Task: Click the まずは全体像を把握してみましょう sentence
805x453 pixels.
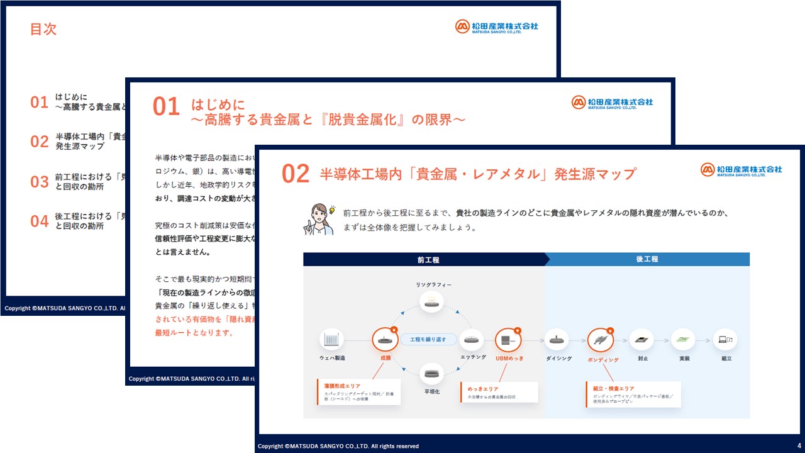Action: pos(409,227)
